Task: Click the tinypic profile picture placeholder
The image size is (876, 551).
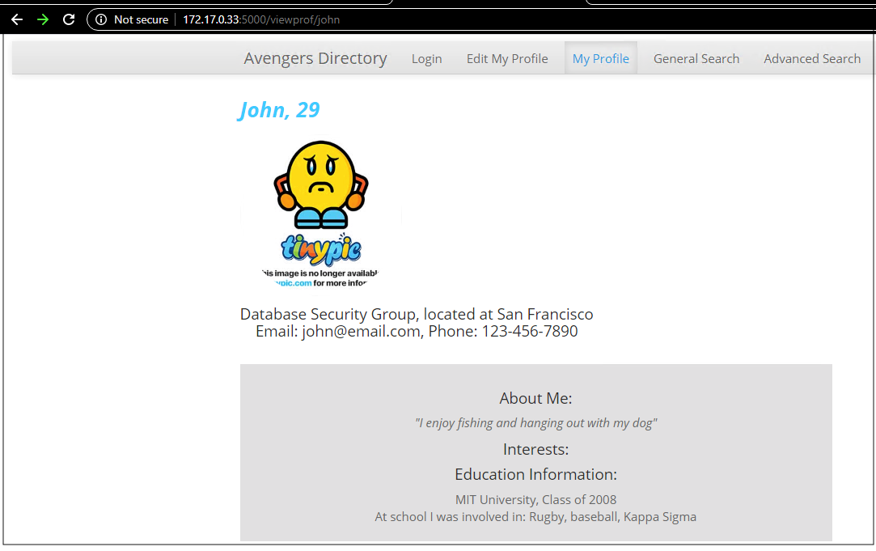Action: (x=320, y=214)
